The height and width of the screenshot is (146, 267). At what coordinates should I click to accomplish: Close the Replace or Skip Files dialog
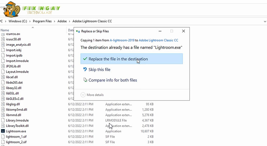[183, 31]
